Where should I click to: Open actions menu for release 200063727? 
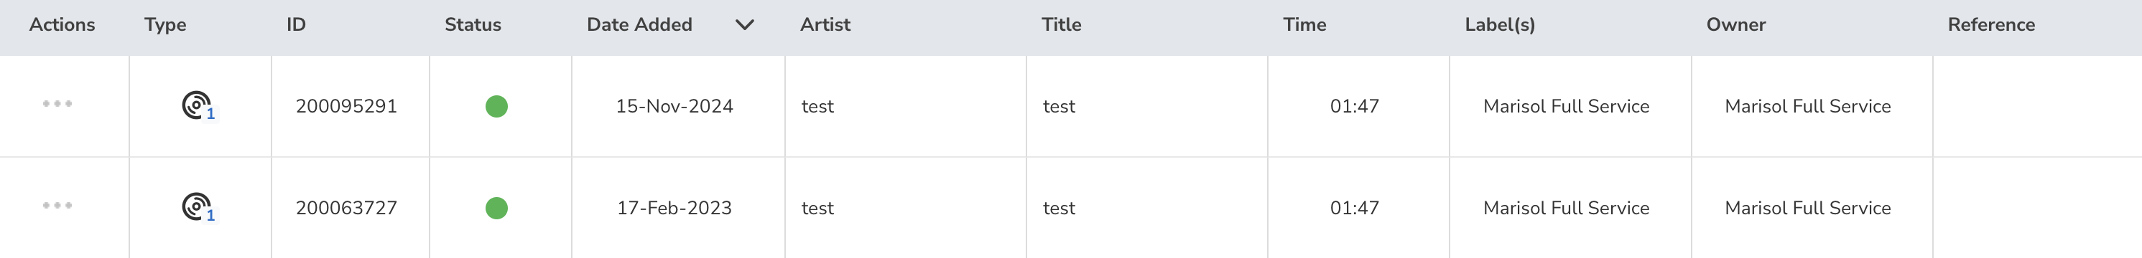click(57, 205)
